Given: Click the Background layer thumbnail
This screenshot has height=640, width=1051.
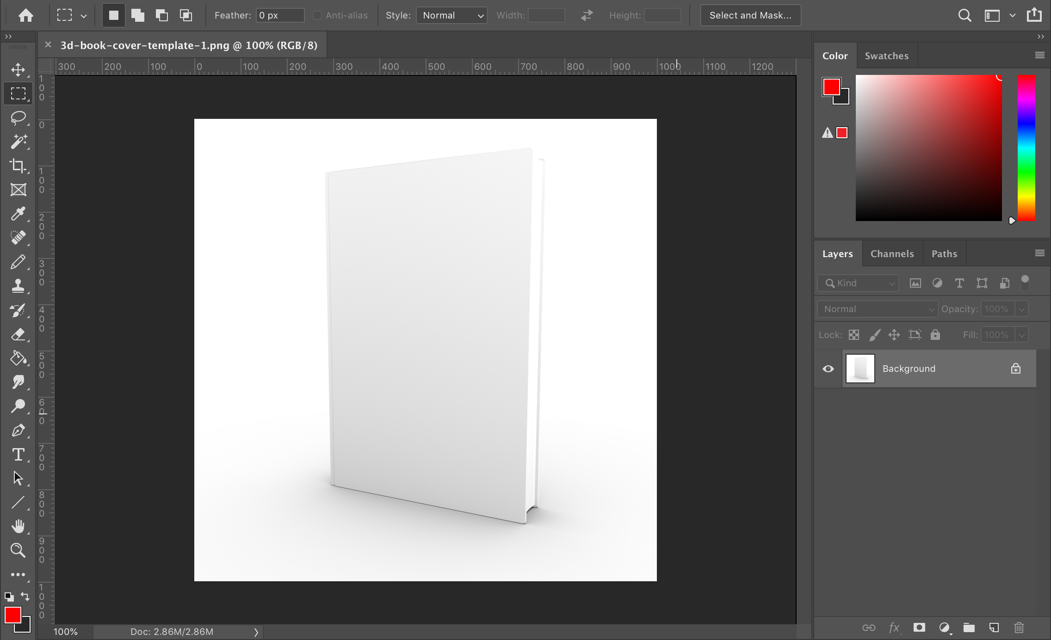Looking at the screenshot, I should [x=859, y=369].
